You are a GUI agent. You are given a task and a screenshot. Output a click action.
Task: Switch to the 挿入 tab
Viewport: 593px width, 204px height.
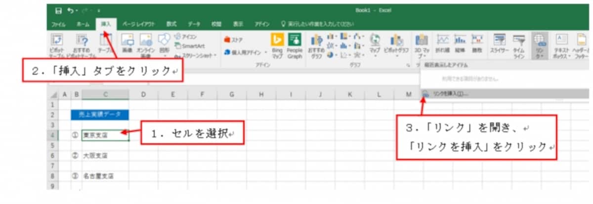click(x=106, y=24)
